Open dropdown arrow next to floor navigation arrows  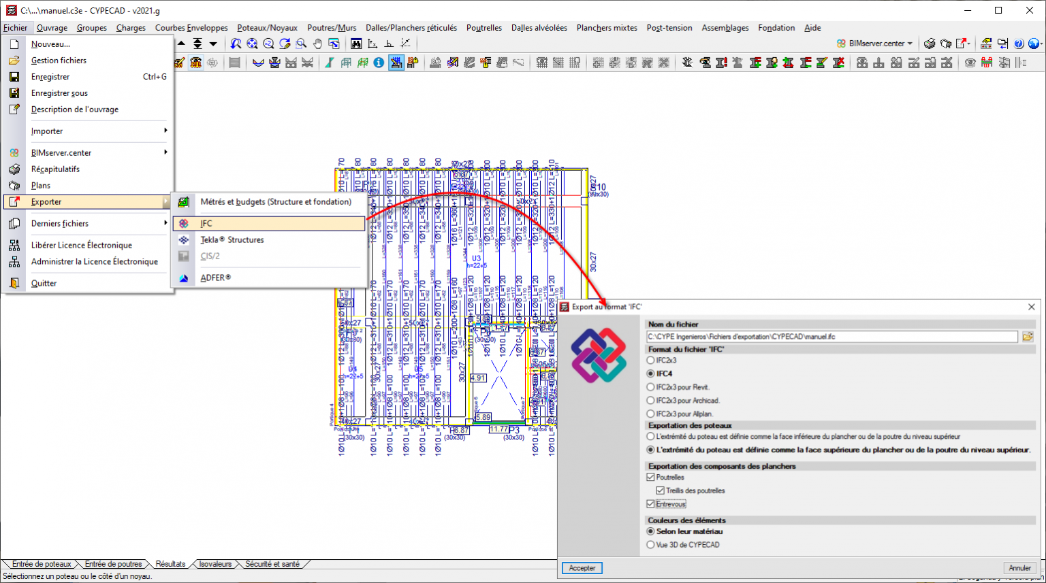click(x=213, y=44)
